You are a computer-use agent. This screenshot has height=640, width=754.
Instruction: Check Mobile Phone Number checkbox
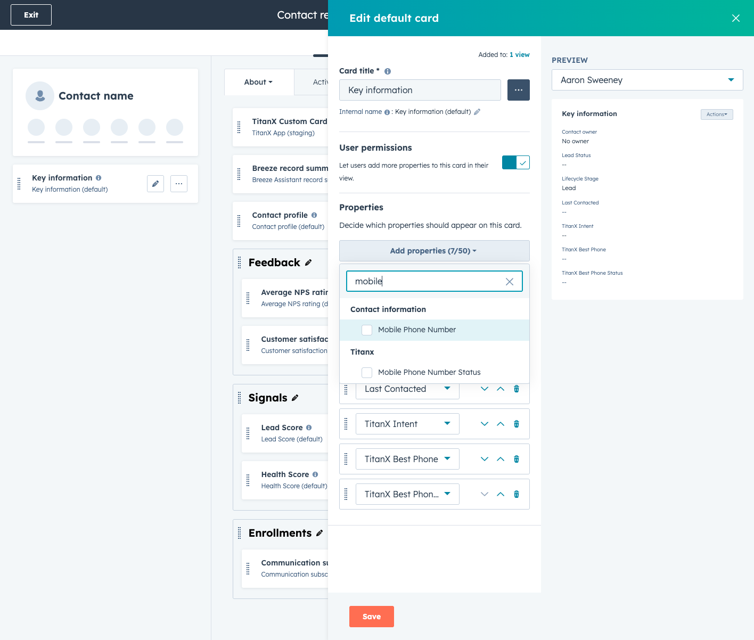(x=367, y=330)
